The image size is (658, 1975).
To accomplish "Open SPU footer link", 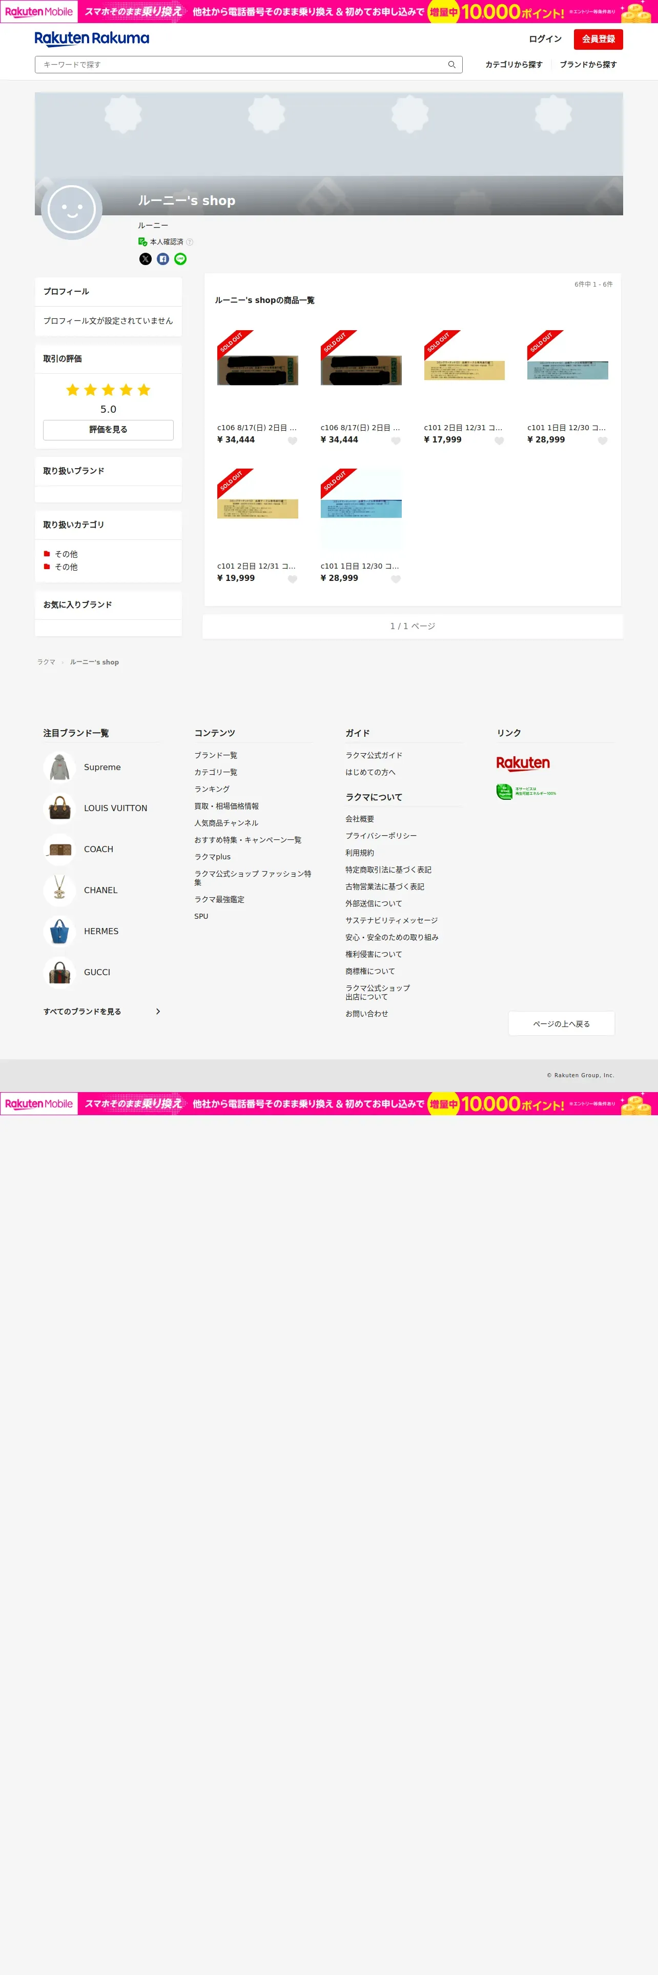I will tap(201, 916).
